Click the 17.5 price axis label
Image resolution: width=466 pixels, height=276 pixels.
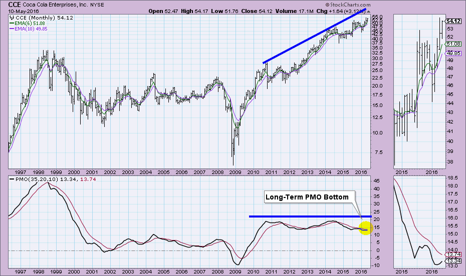pyautogui.click(x=378, y=95)
